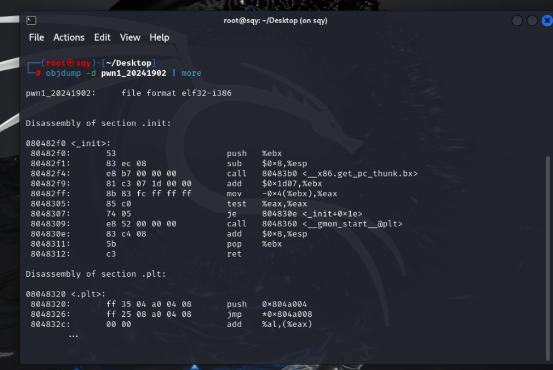Image resolution: width=553 pixels, height=370 pixels.
Task: Click the bytes 'e8 b7 00 00 00'
Action: tap(142, 174)
